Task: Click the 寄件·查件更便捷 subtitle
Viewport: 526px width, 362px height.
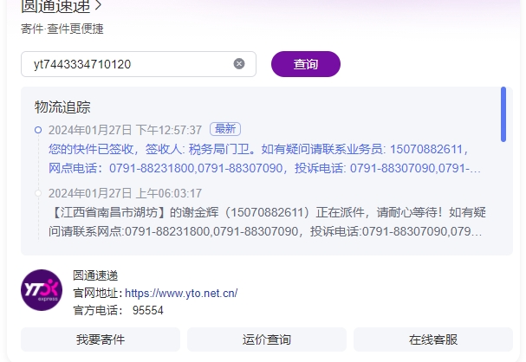Action: [x=62, y=29]
